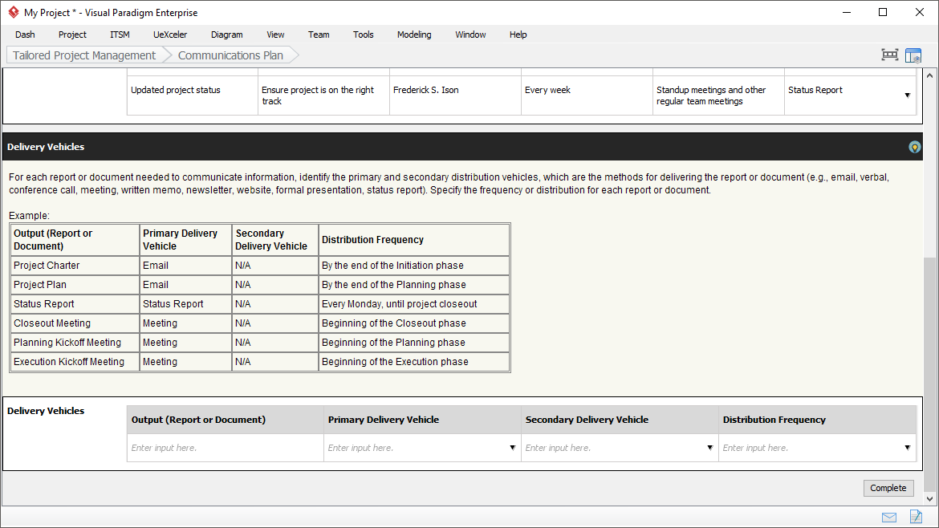939x528 pixels.
Task: Expand the Status Report dropdown arrow
Action: coord(907,95)
